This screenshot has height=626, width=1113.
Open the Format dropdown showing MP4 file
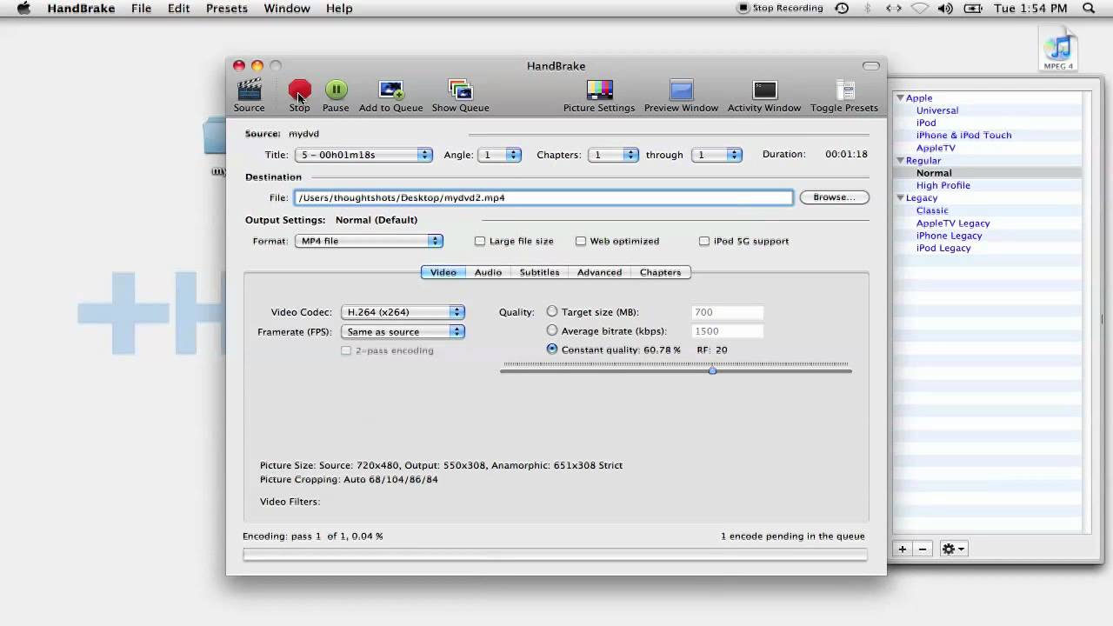pos(369,241)
